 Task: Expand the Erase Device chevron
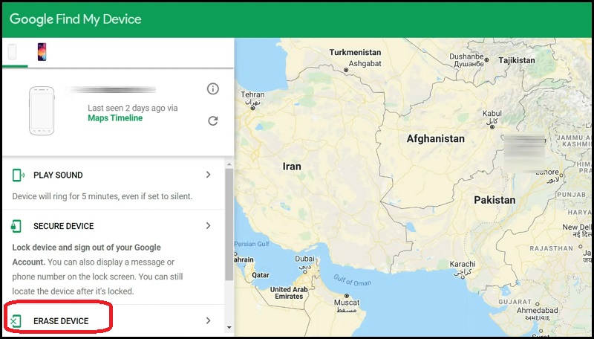click(209, 320)
